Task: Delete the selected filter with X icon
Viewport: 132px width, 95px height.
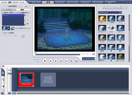Action: [x=28, y=24]
